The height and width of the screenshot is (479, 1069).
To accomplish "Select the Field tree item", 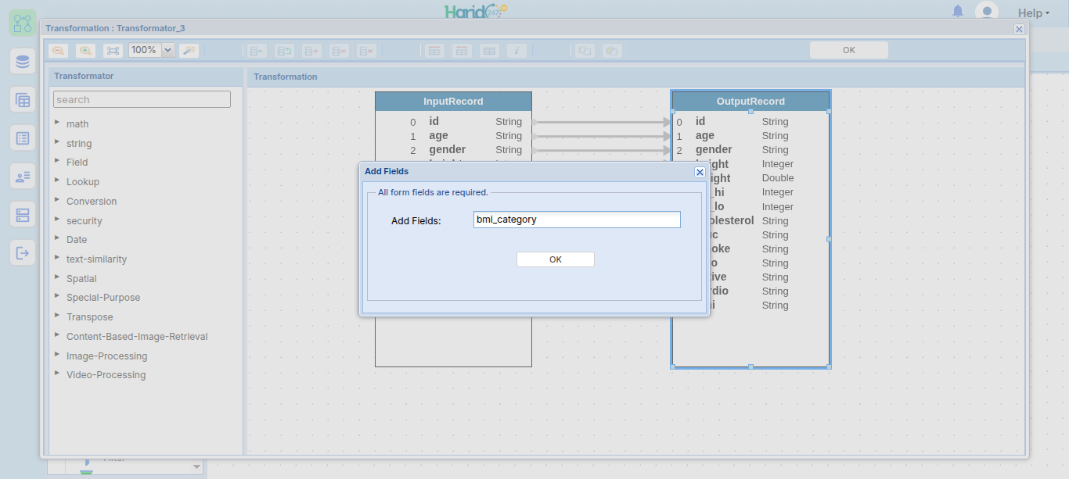I will click(77, 163).
